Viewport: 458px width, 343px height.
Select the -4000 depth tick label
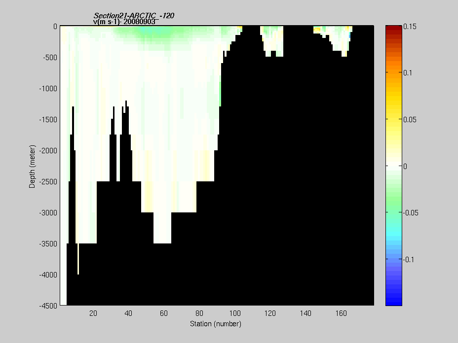tap(48, 275)
